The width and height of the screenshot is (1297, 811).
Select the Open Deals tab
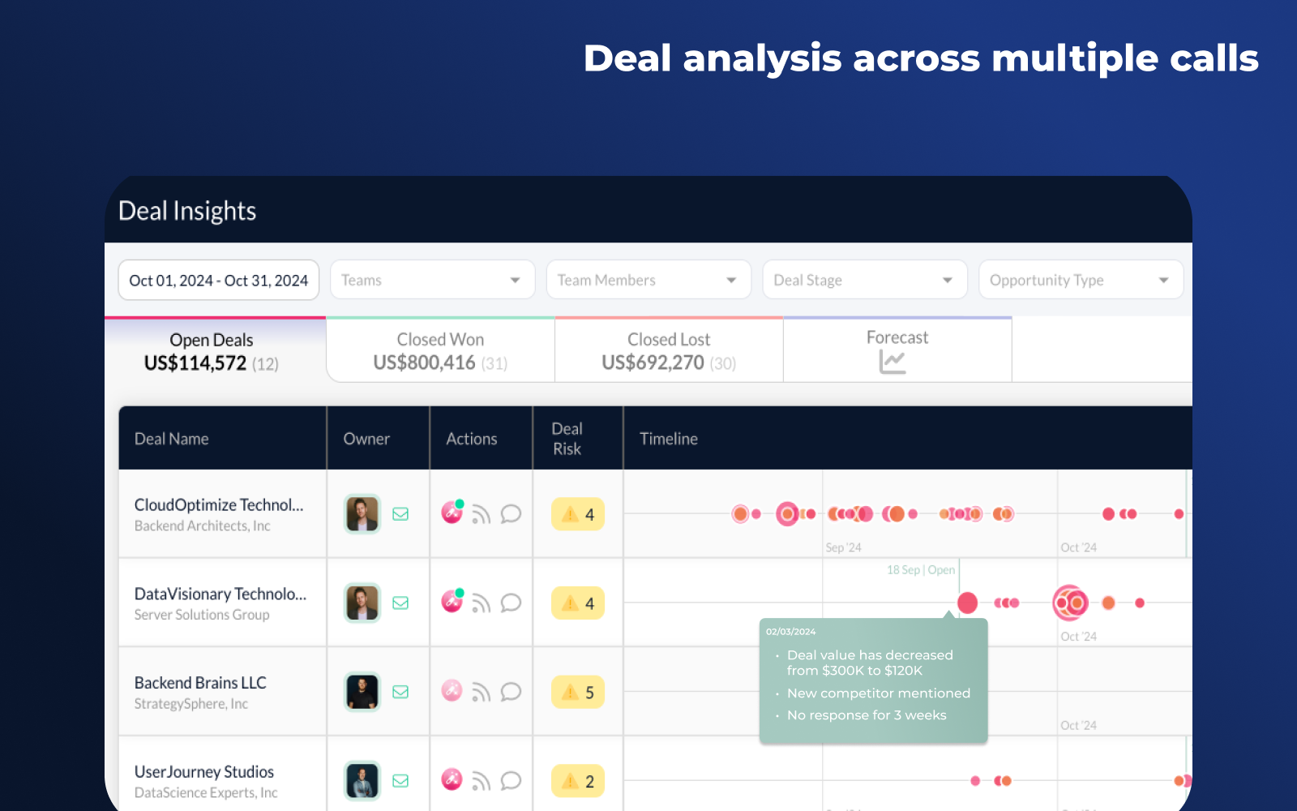212,350
